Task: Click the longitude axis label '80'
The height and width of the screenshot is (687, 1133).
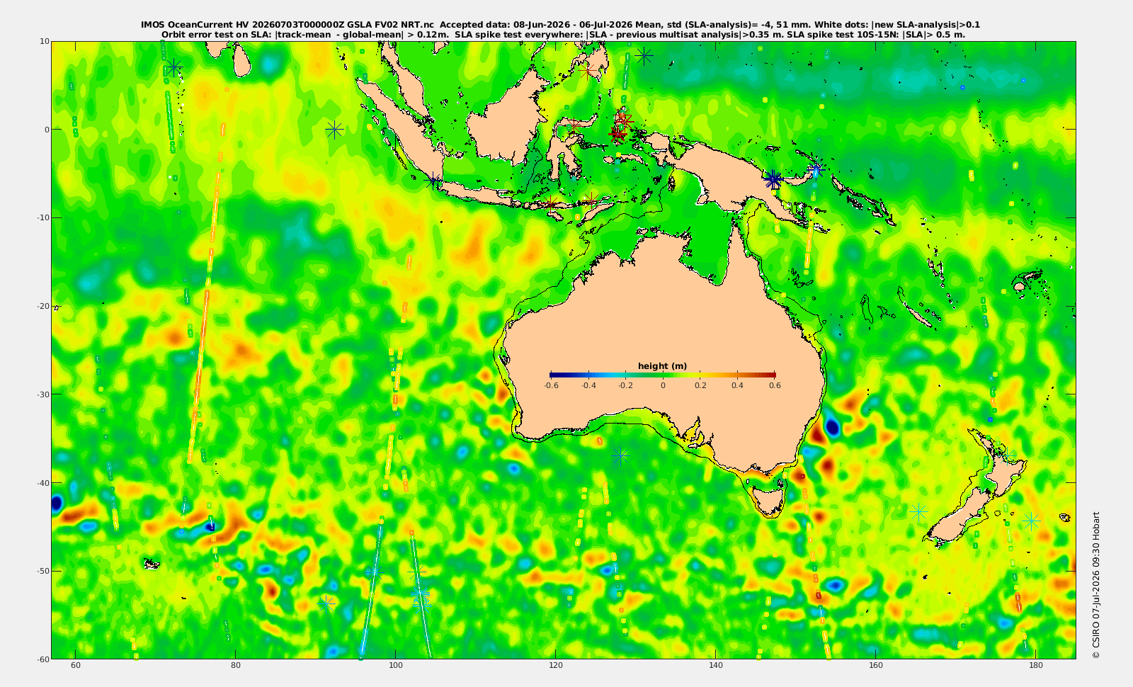Action: (x=236, y=666)
